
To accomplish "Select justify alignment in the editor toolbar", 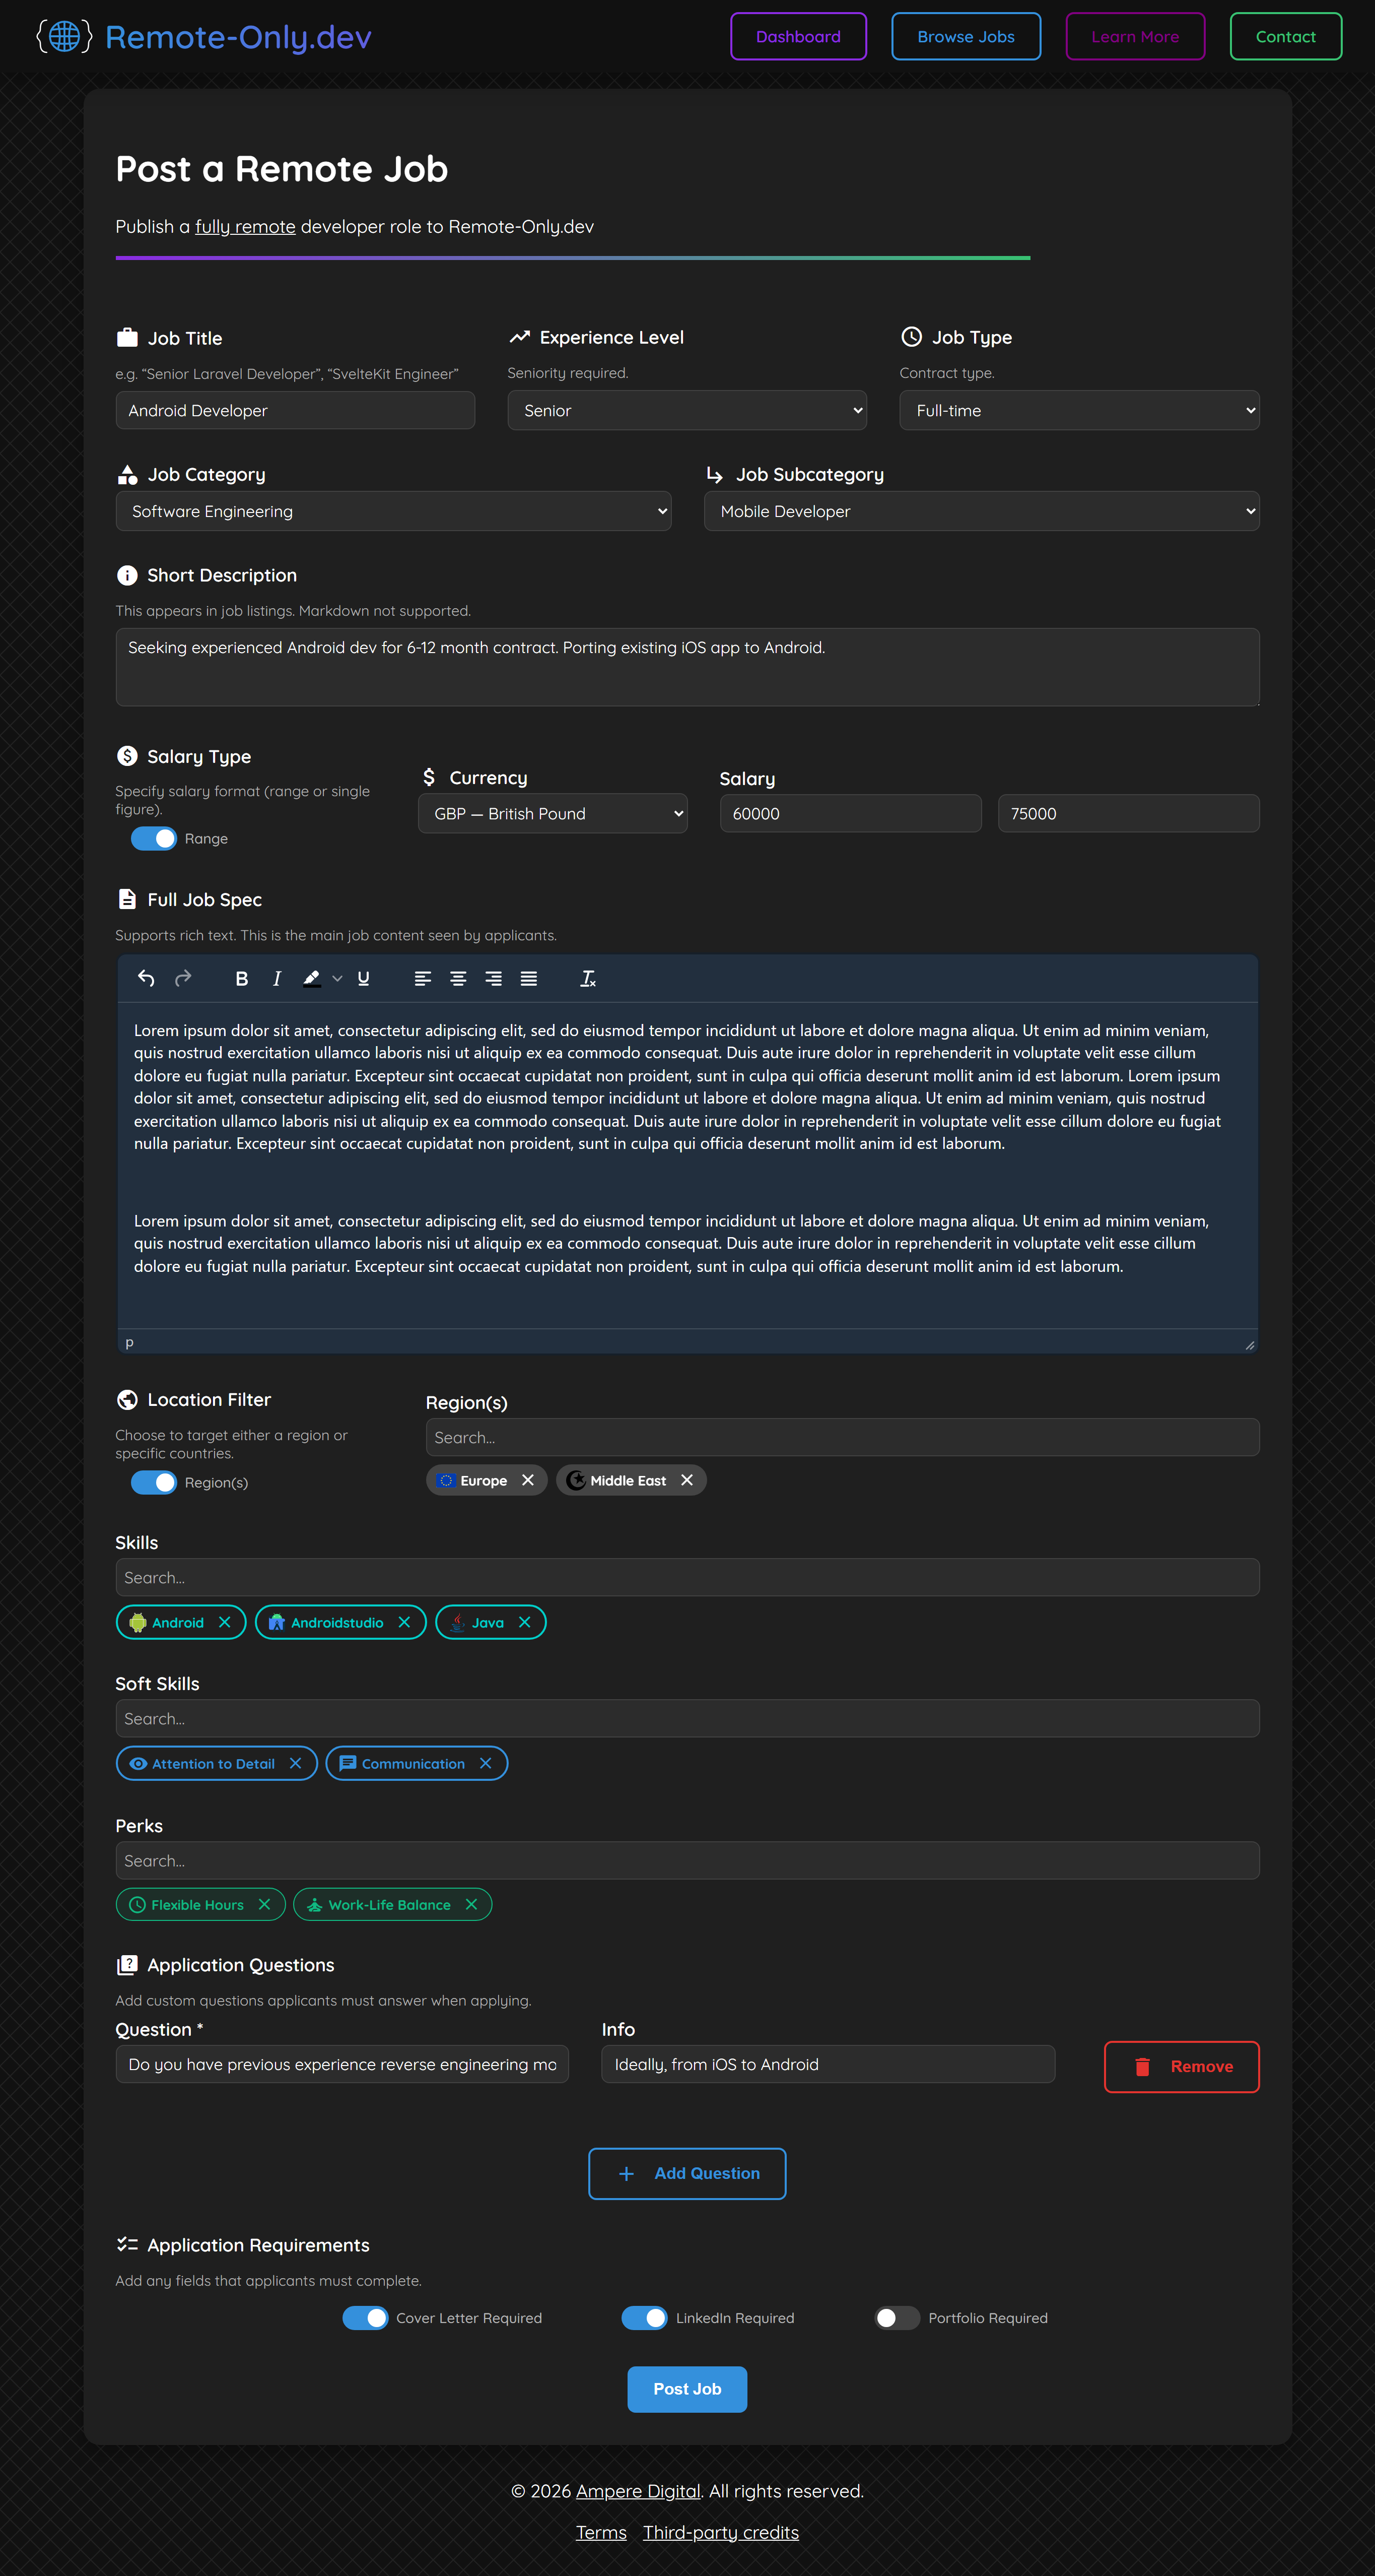I will [x=528, y=979].
